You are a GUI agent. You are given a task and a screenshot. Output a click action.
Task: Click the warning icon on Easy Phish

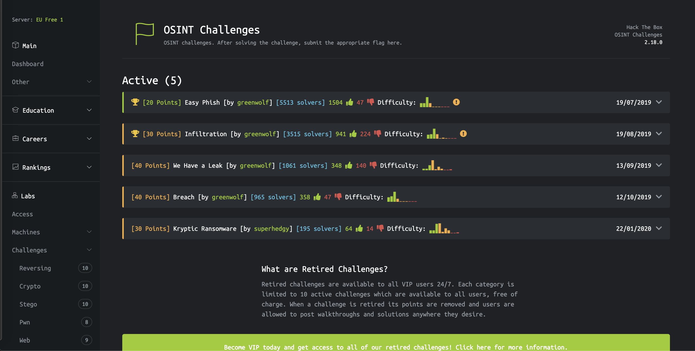[456, 102]
